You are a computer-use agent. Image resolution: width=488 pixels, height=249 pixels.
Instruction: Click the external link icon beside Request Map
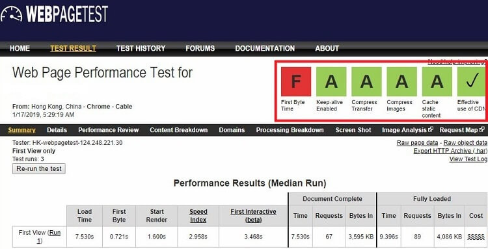481,129
